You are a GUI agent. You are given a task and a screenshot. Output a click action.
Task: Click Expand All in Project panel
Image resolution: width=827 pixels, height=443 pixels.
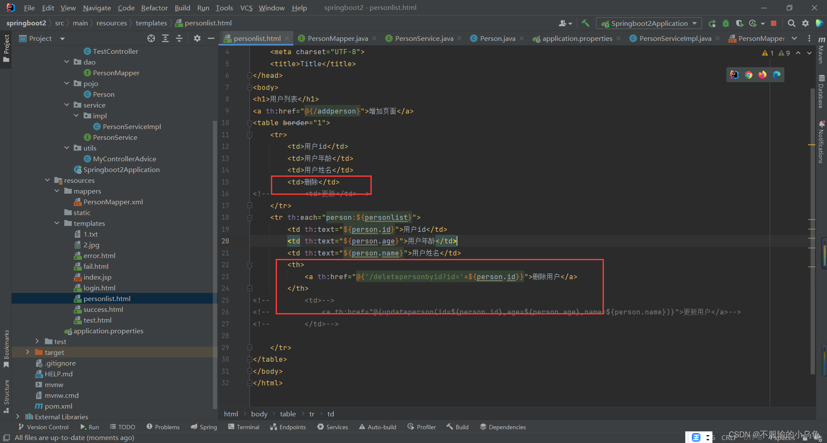tap(165, 38)
